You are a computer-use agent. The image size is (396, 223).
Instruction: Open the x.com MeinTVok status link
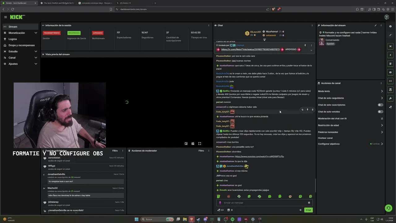point(250,49)
